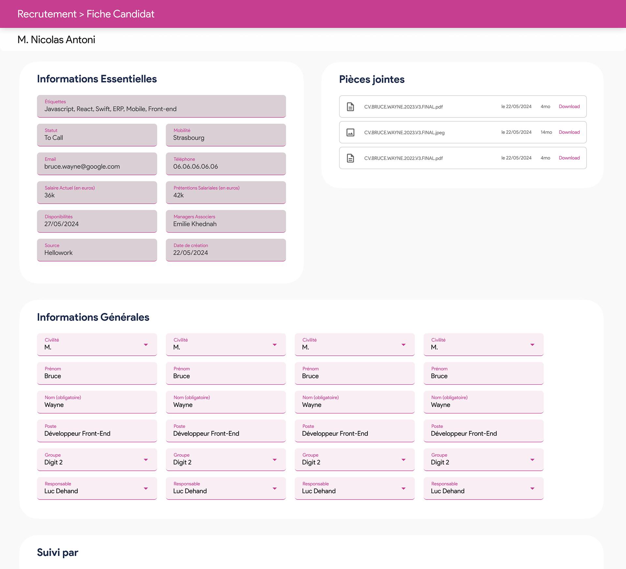Download the 14mo jpeg attachment
The image size is (626, 569).
[569, 132]
